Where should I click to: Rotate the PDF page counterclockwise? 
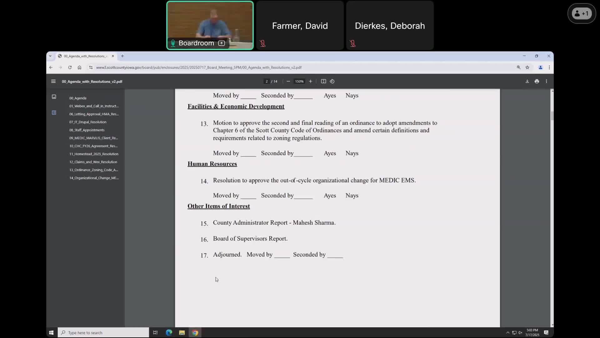pyautogui.click(x=332, y=81)
